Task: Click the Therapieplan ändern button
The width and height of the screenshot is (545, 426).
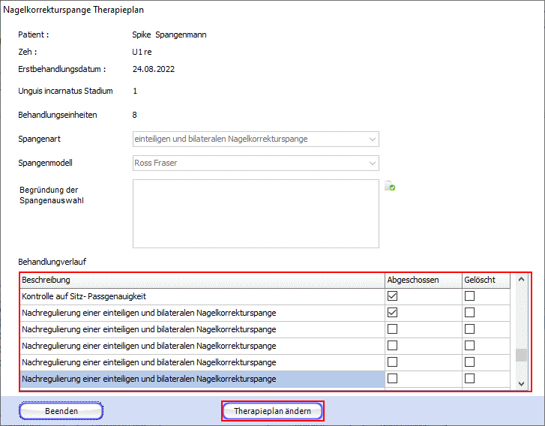Action: pyautogui.click(x=273, y=411)
